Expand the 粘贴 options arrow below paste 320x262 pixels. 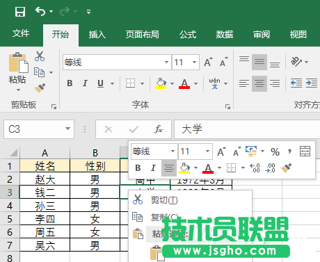tap(18, 90)
